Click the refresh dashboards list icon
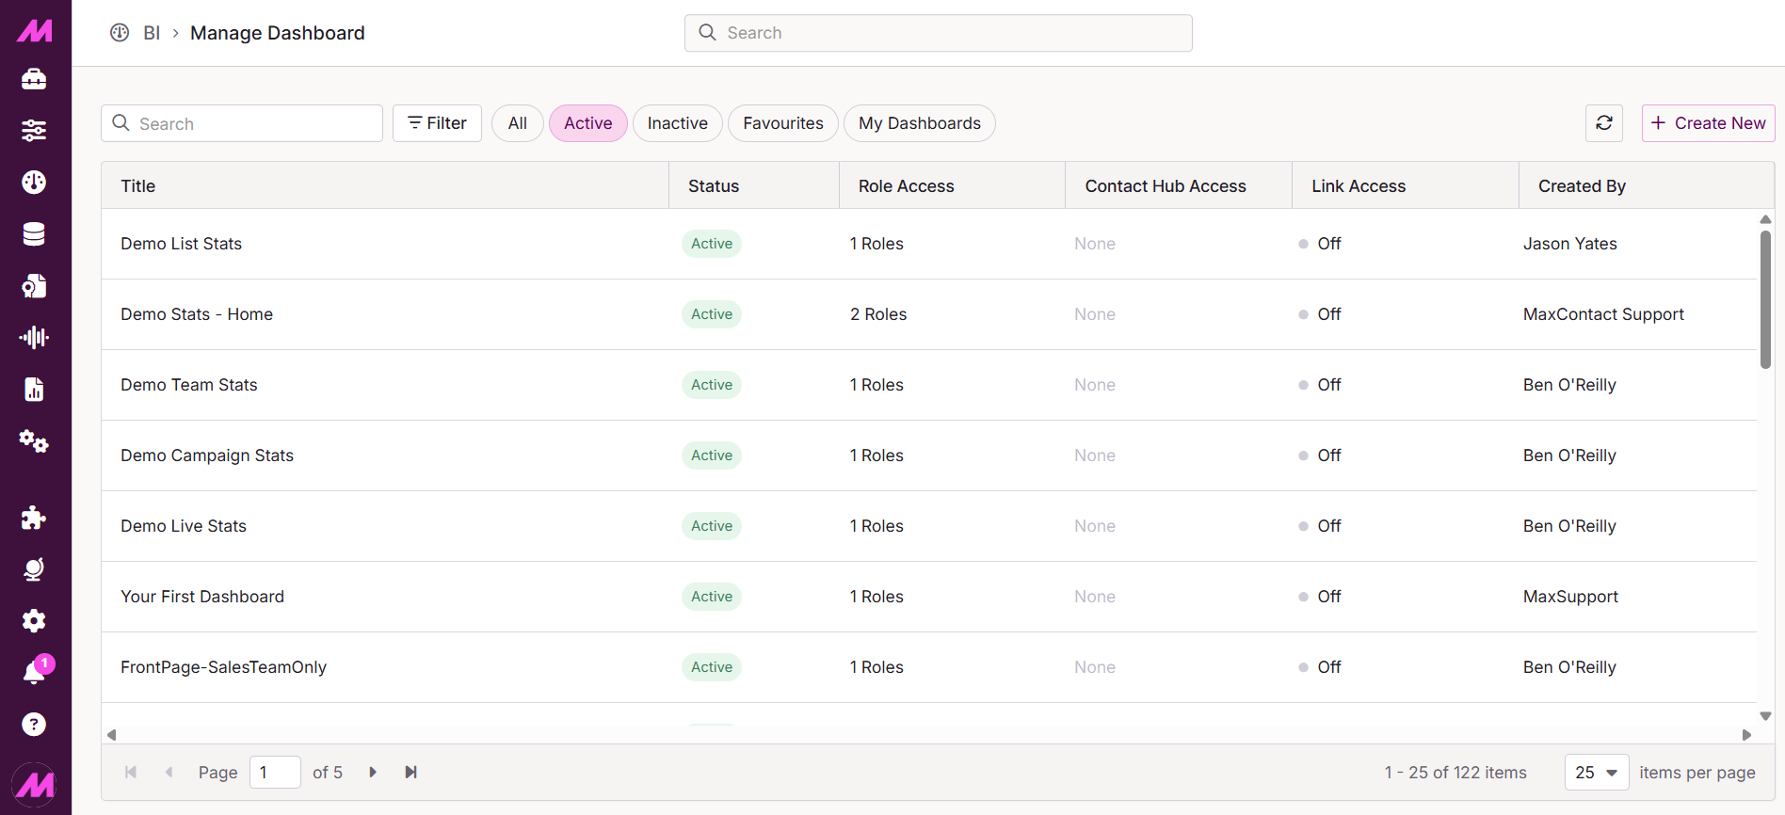1785x815 pixels. click(x=1604, y=123)
